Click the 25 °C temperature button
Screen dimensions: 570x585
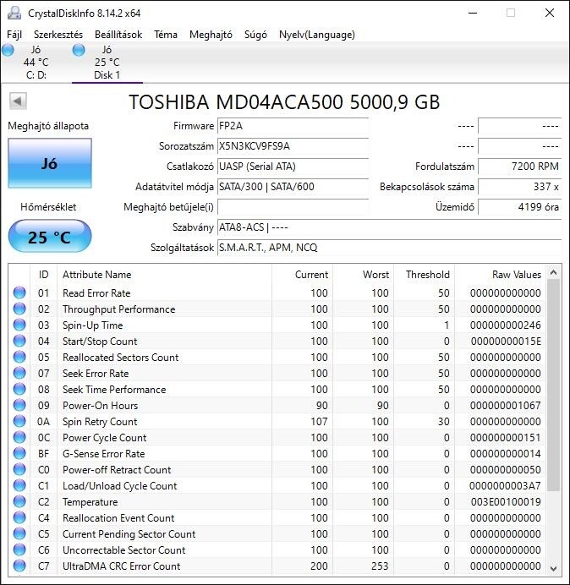coord(50,237)
